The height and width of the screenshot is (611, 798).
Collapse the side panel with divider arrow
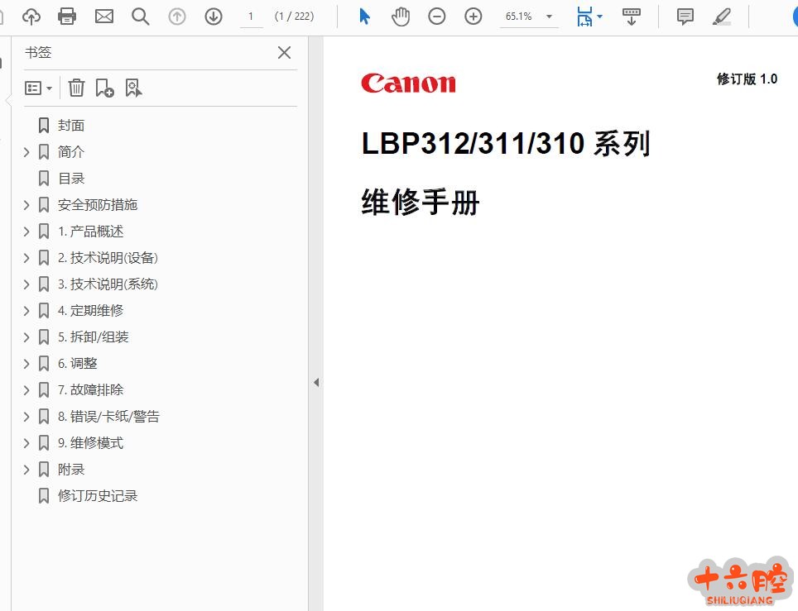click(315, 382)
